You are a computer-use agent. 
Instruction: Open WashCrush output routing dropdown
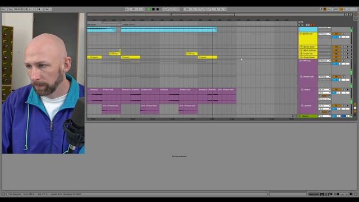(325, 77)
